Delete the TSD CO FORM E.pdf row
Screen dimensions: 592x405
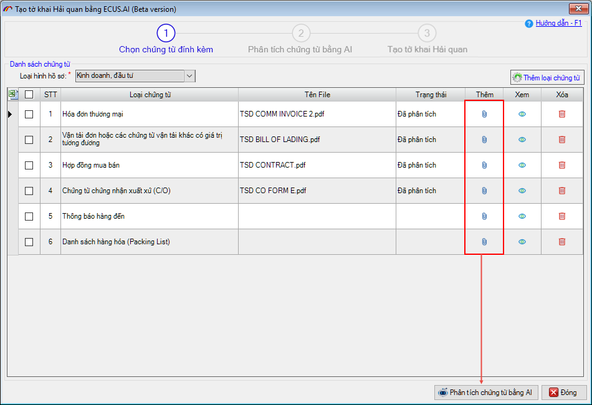561,191
